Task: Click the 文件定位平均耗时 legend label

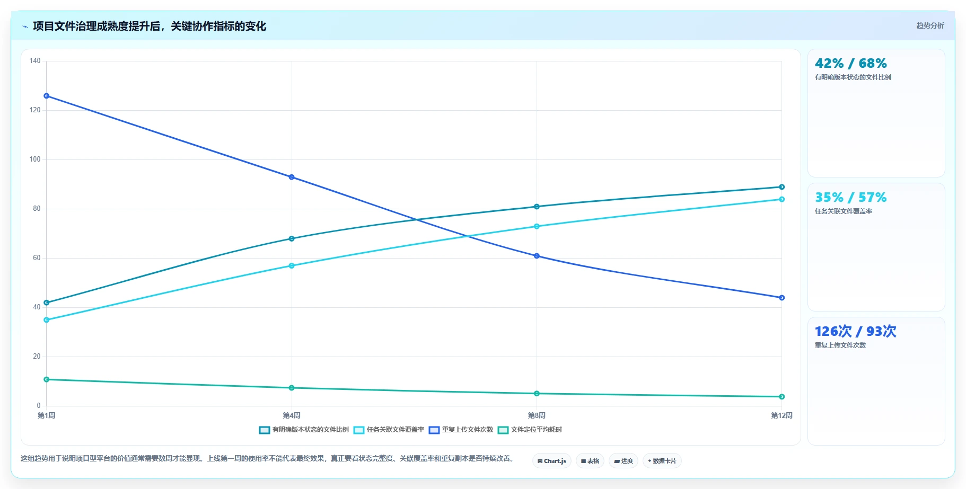Action: coord(537,430)
